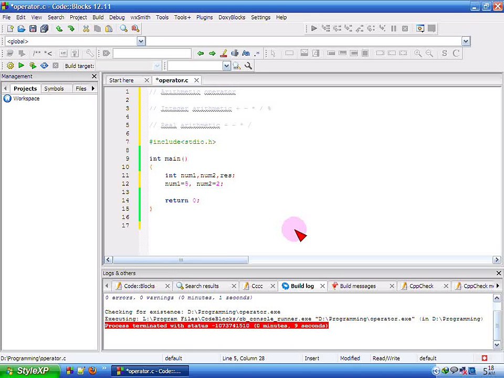Click the Break debugger pause icon

click(x=394, y=28)
